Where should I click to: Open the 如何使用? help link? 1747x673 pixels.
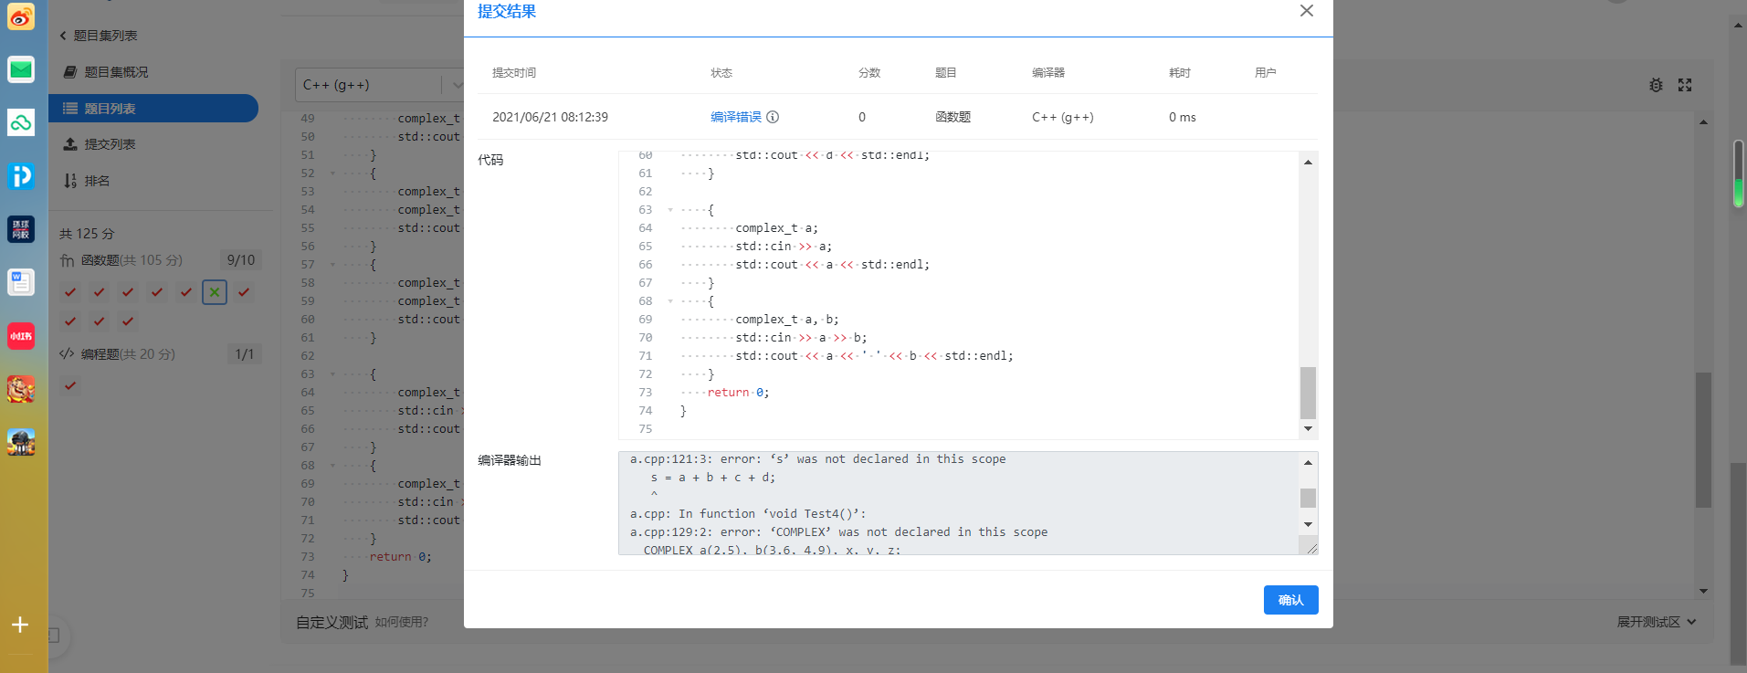pyautogui.click(x=401, y=622)
